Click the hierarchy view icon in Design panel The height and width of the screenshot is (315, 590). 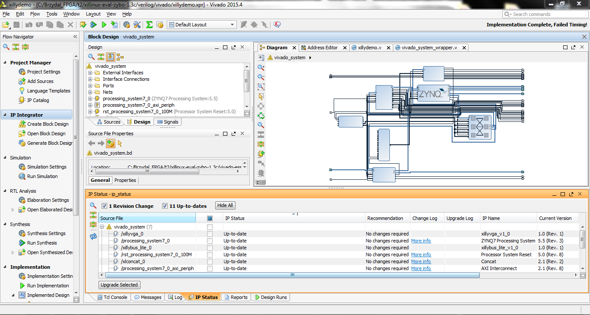tap(120, 57)
